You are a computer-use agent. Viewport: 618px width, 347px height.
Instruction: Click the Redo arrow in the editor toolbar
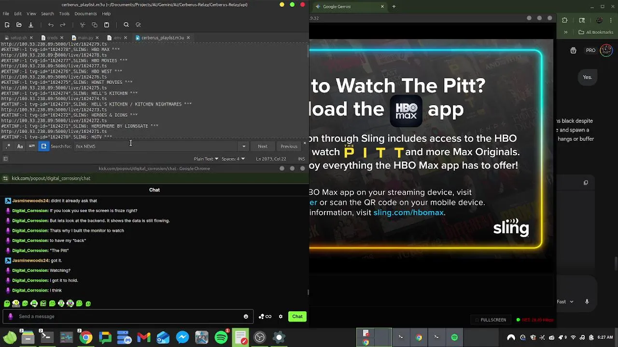[x=63, y=25]
